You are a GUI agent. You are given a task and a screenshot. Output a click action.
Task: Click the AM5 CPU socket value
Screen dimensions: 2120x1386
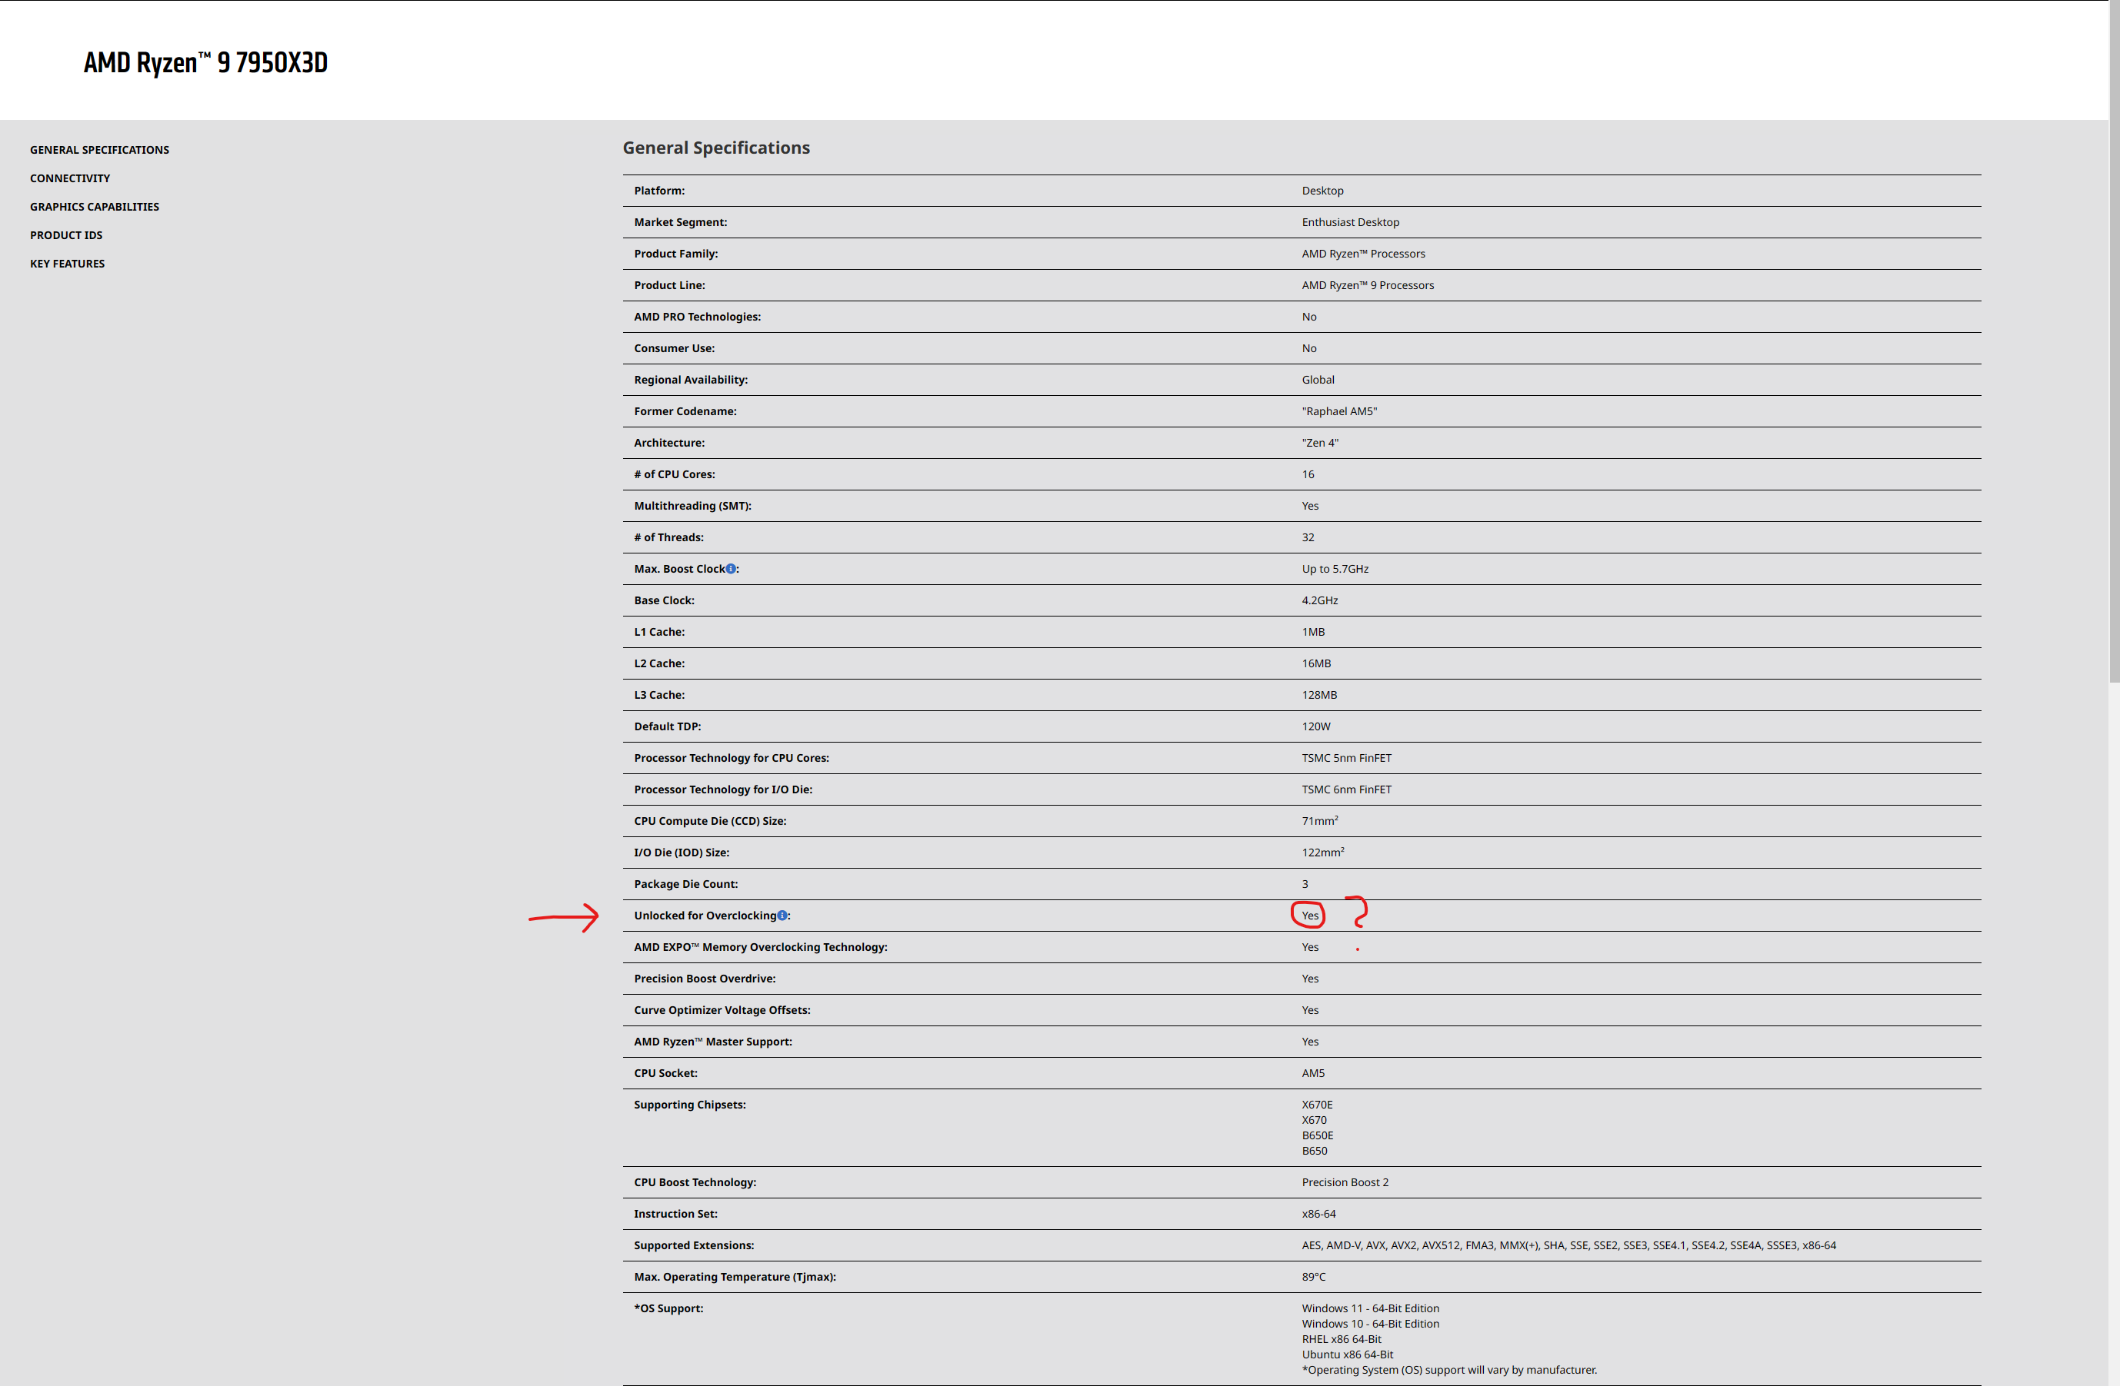coord(1313,1074)
